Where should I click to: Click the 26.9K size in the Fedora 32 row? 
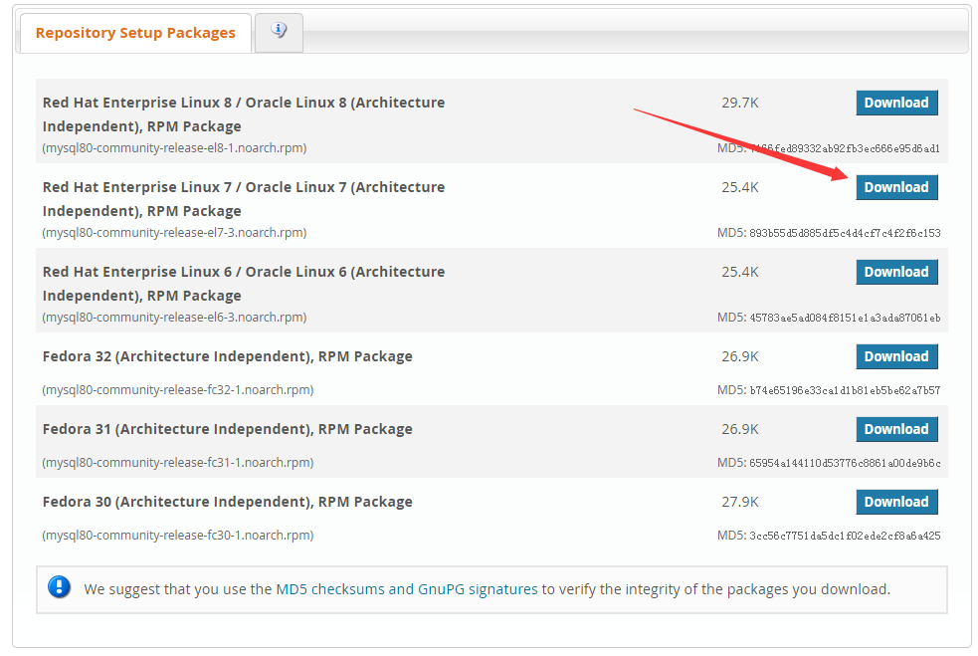coord(740,356)
